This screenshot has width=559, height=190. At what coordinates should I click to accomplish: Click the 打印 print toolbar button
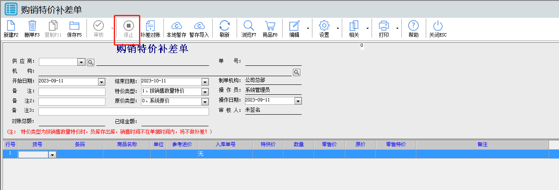click(x=384, y=28)
